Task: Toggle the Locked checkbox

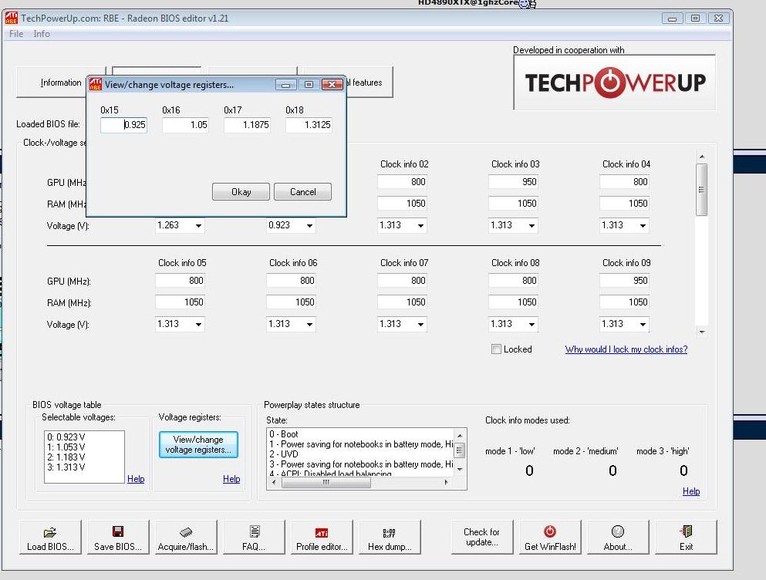Action: [496, 349]
